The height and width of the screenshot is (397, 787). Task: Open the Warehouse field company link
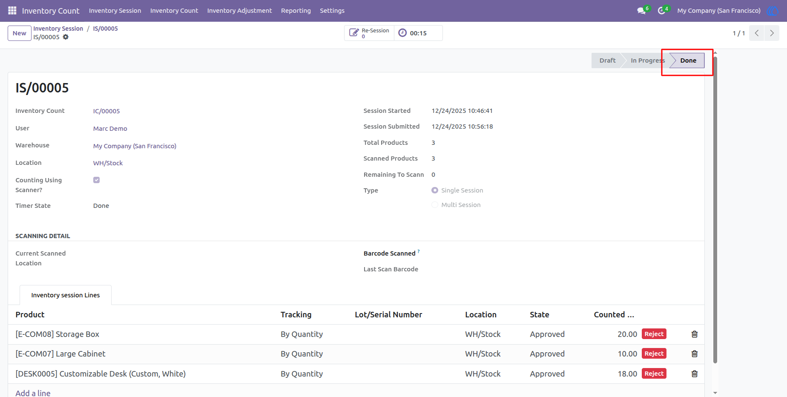click(x=135, y=146)
